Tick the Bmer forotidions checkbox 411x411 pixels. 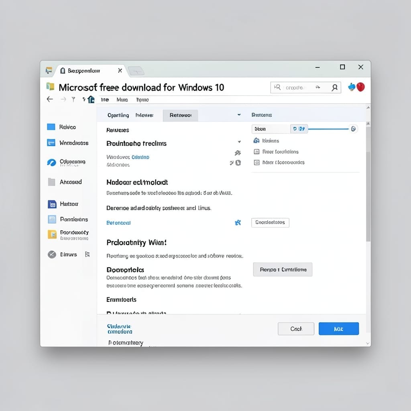(256, 151)
